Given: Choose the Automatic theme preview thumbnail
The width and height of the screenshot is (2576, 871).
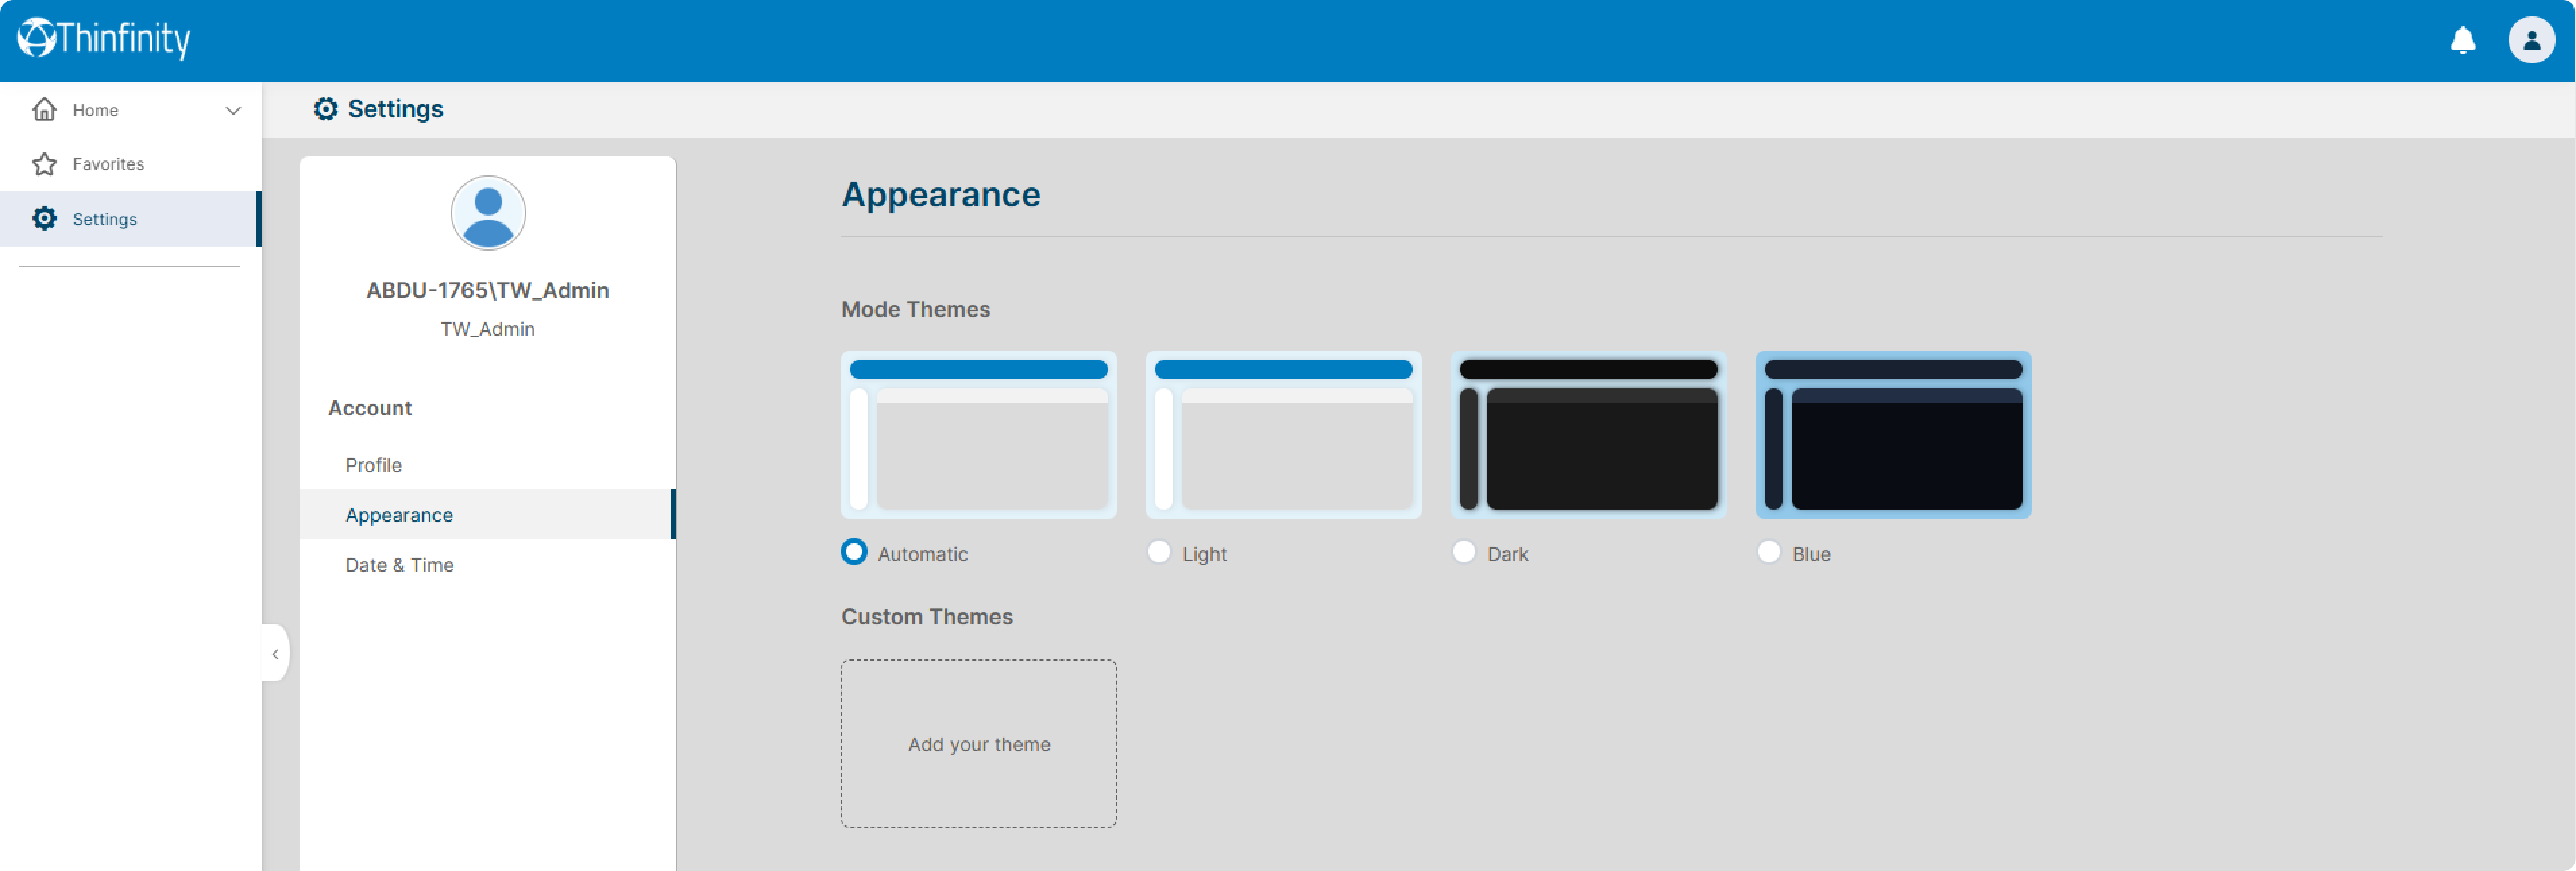Looking at the screenshot, I should (x=979, y=435).
